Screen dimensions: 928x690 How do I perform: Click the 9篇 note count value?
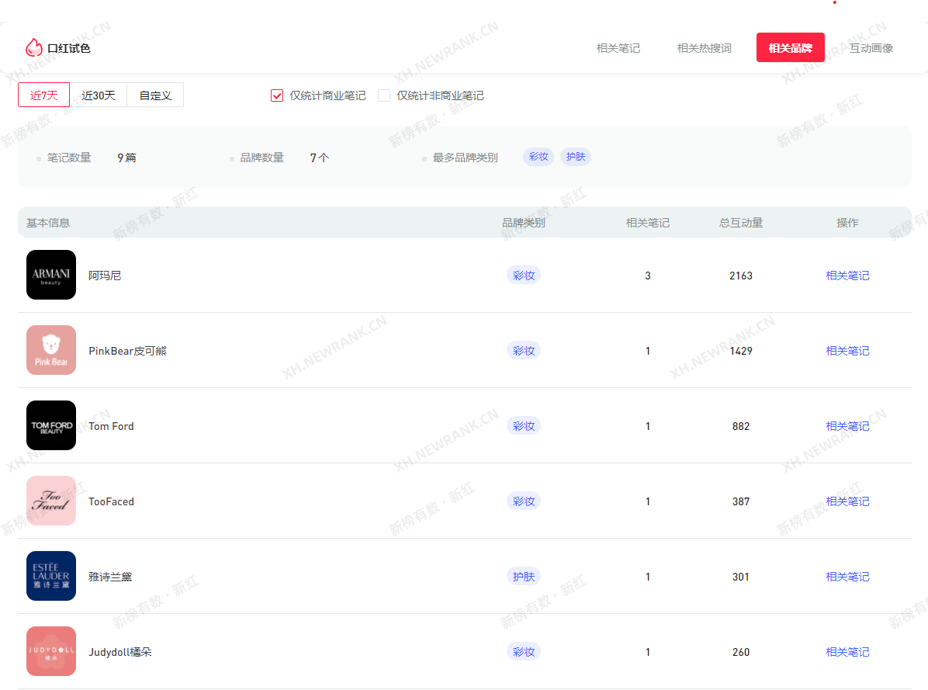pos(126,158)
